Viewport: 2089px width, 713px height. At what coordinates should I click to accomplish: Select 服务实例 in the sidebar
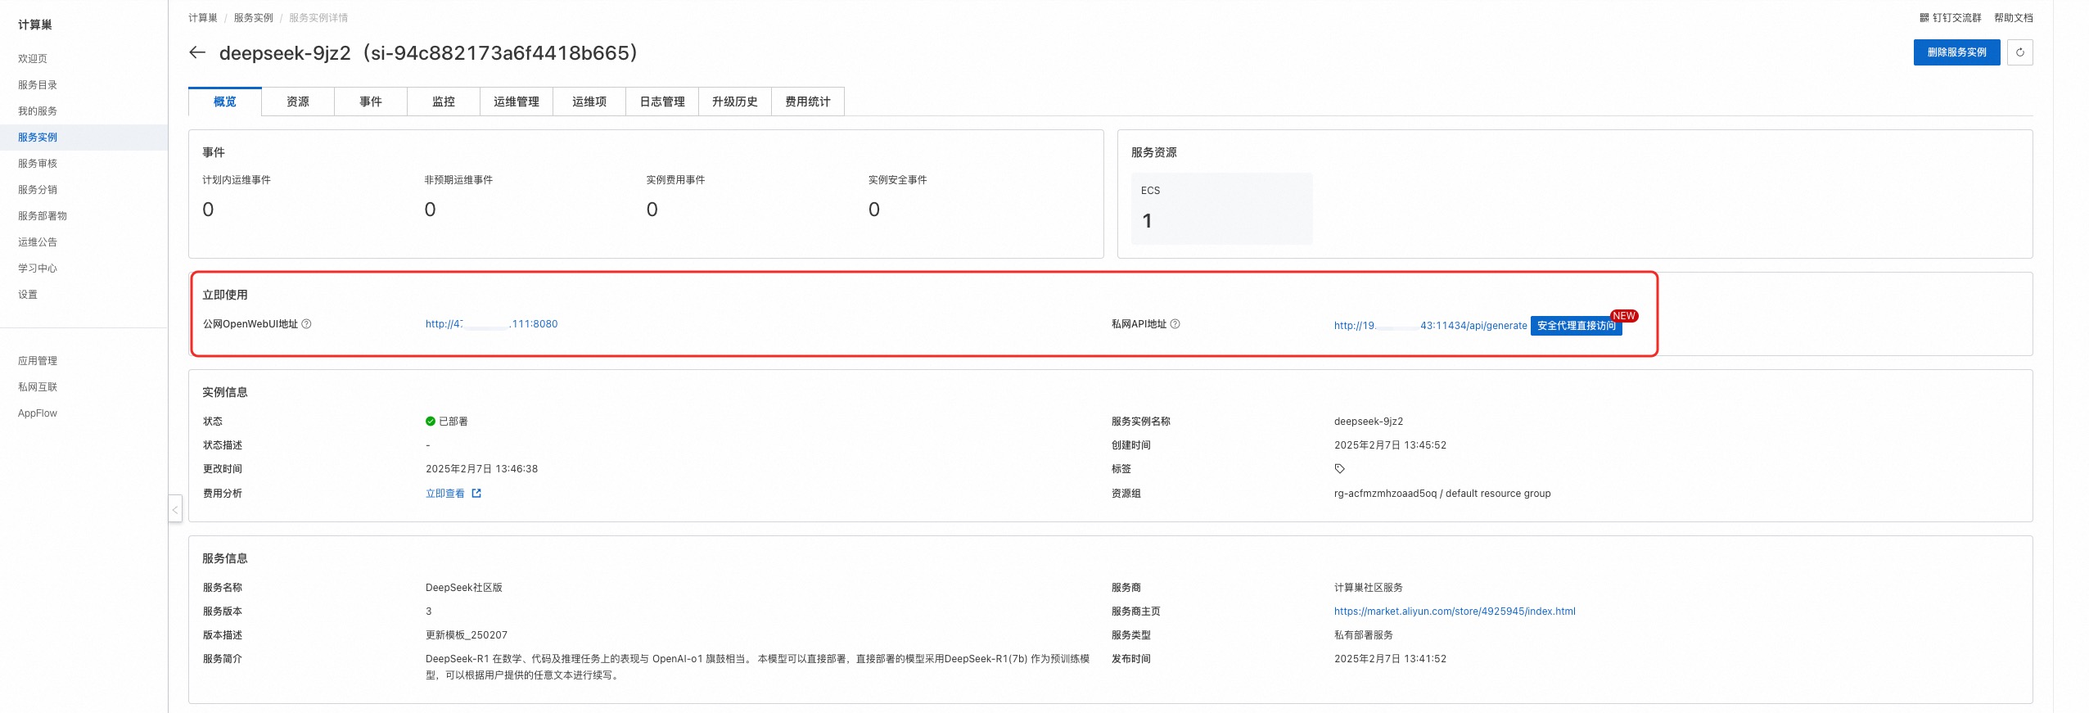[x=38, y=138]
